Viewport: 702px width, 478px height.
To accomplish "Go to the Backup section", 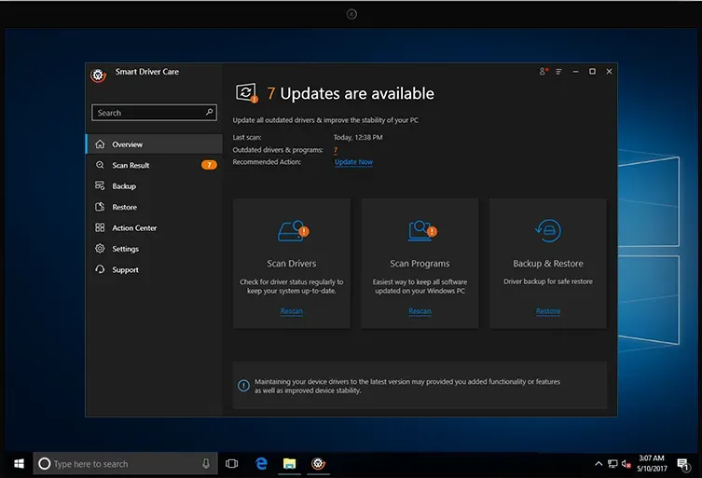I will (x=154, y=185).
